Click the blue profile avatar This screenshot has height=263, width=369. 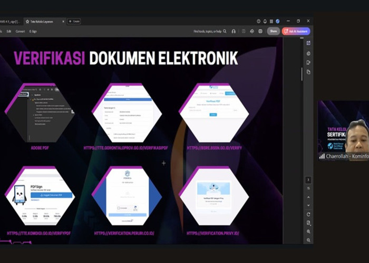278,22
